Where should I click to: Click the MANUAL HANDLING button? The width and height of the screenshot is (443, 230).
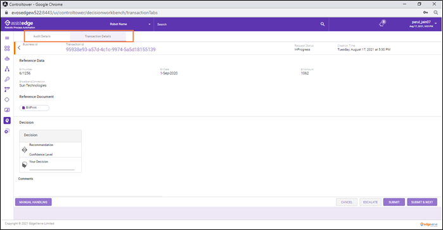point(34,202)
